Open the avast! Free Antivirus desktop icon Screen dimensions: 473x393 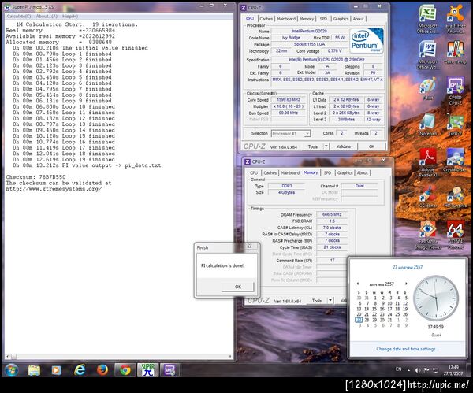pos(455,19)
